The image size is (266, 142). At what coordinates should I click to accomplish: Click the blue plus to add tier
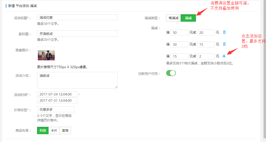point(224,56)
